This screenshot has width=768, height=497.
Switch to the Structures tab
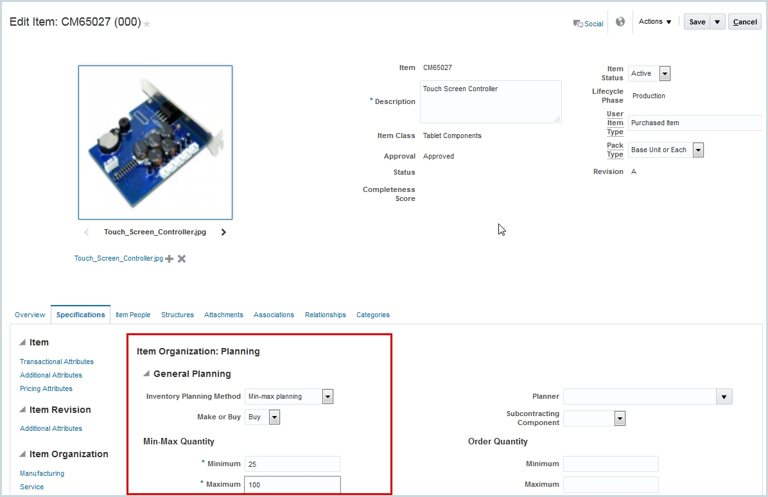coord(177,315)
